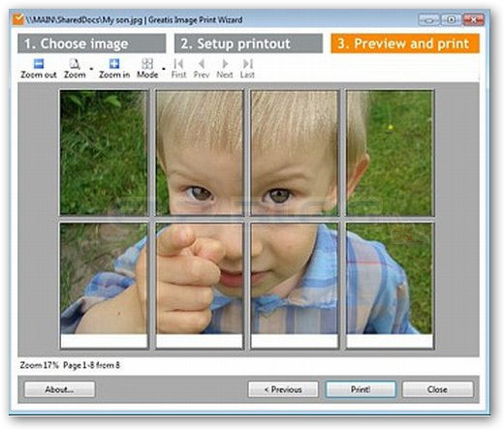Click the application icon in title bar
Viewport: 504px width, 430px height.
coord(18,19)
